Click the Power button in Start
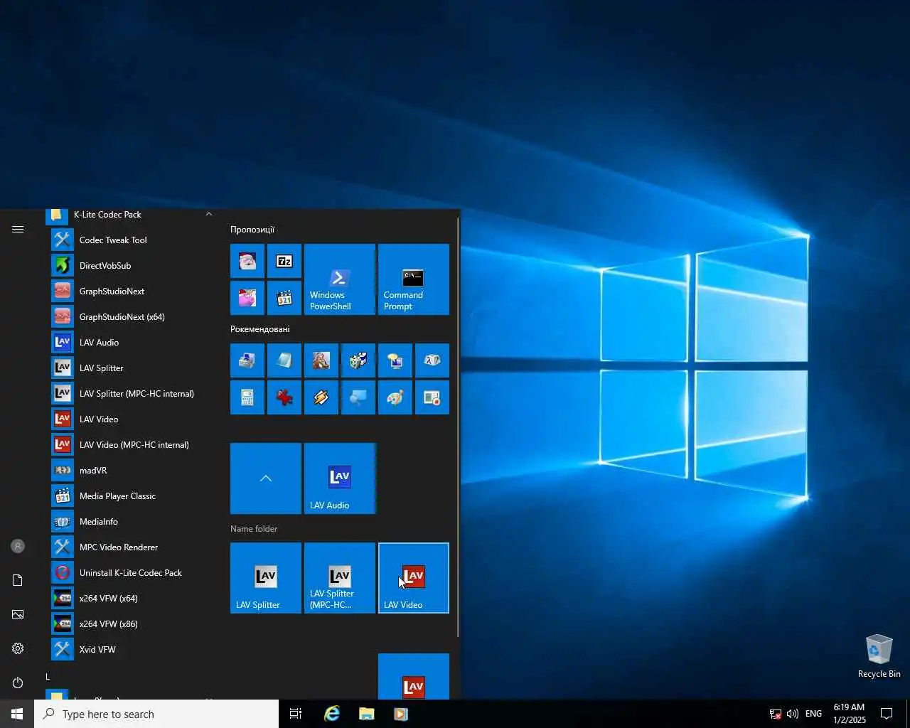 pos(18,682)
